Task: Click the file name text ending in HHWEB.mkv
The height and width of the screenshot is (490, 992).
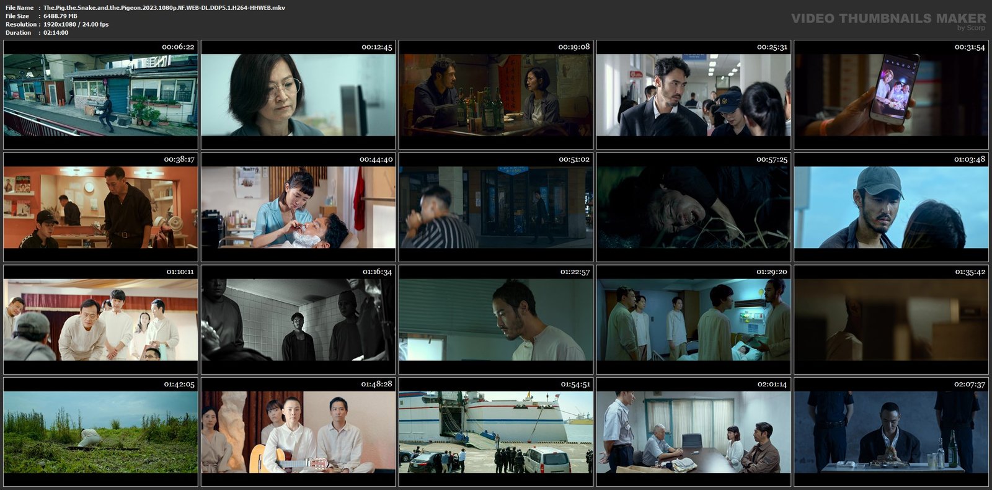Action: 164,8
